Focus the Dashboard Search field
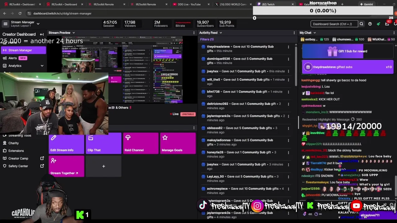Viewport: 397px width, 223px height. tap(334, 24)
